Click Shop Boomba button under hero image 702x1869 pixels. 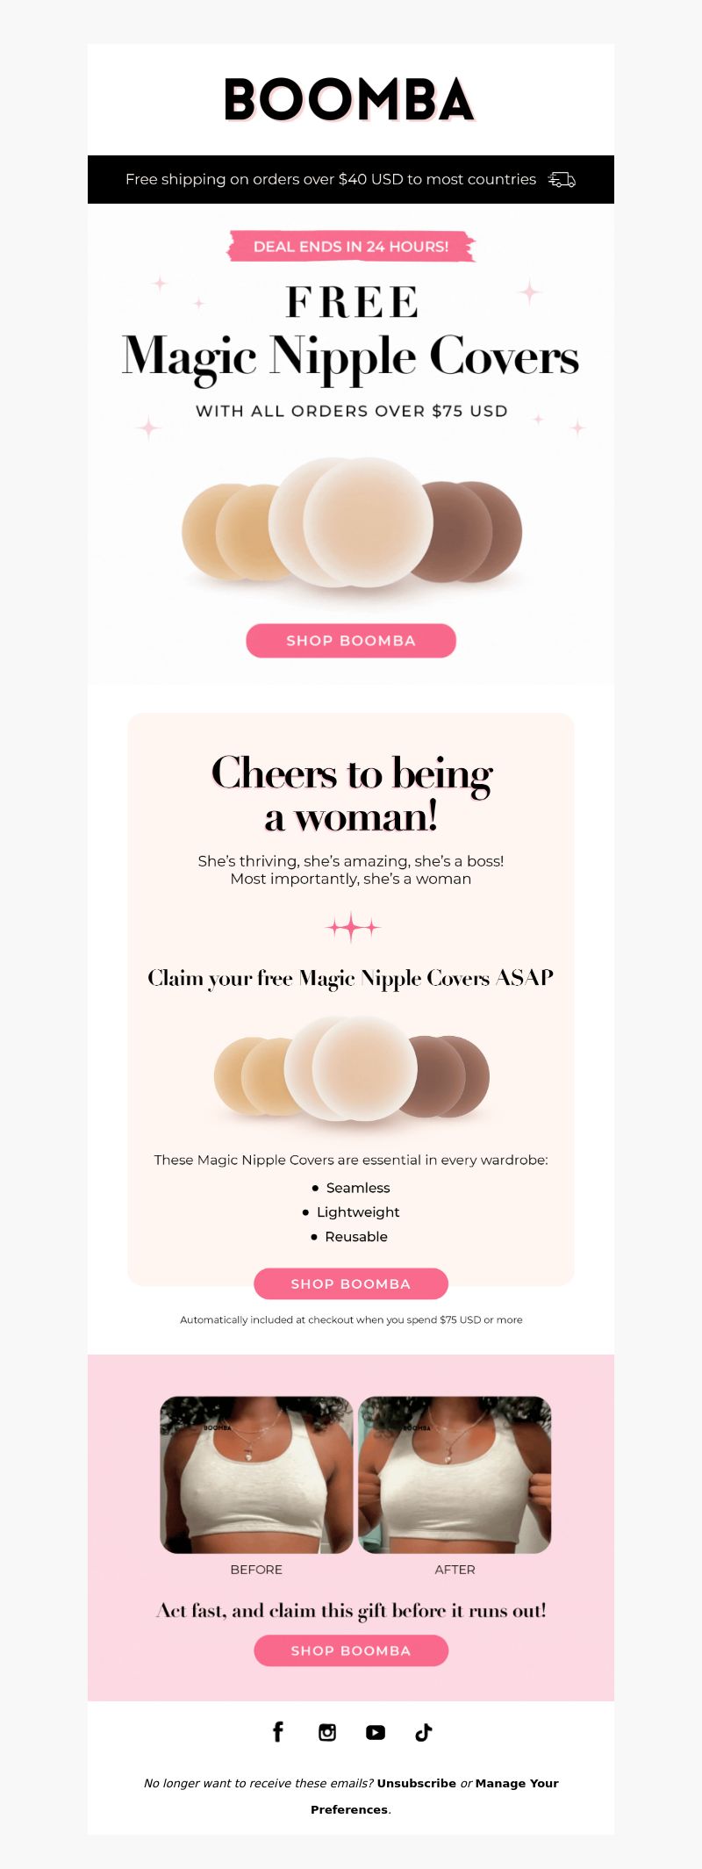pos(351,641)
